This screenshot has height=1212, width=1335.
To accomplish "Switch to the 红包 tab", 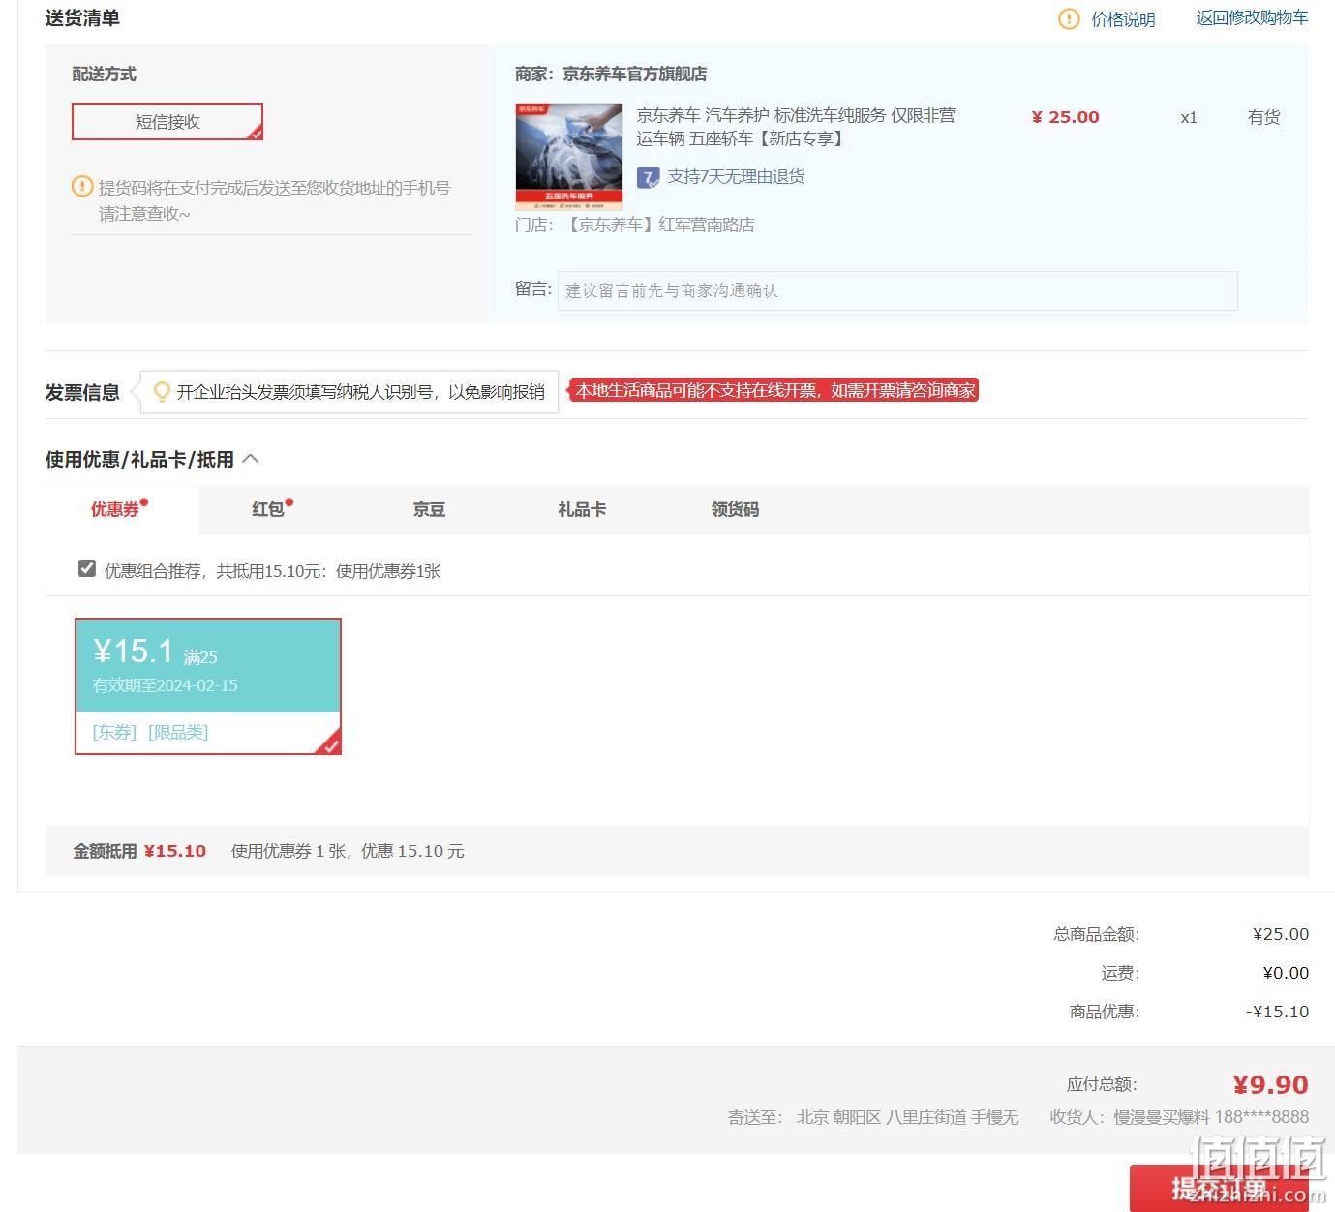I will coord(268,509).
